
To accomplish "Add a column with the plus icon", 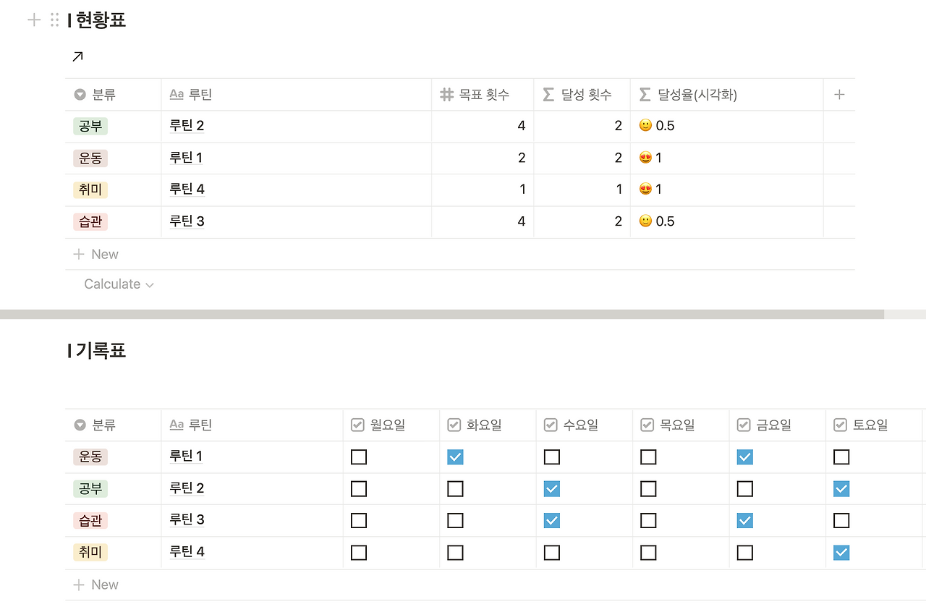I will 839,94.
